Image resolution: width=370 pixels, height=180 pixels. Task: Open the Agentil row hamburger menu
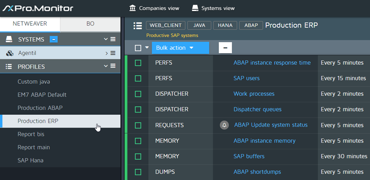tap(113, 53)
